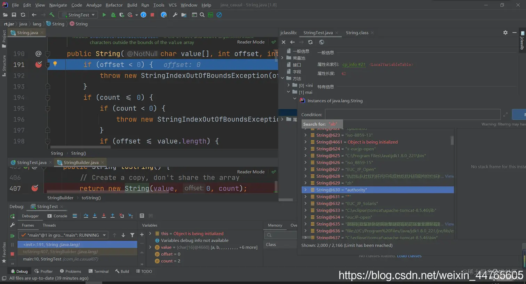Click the Back navigation arrow in main toolbar
The width and height of the screenshot is (526, 284).
(34, 15)
